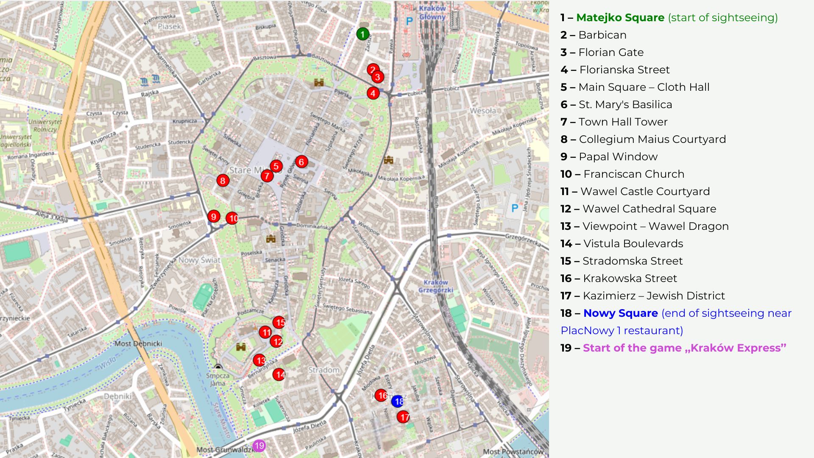This screenshot has height=458, width=814.
Task: Click blue parking P icon near Kraków Główny
Action: click(x=409, y=21)
